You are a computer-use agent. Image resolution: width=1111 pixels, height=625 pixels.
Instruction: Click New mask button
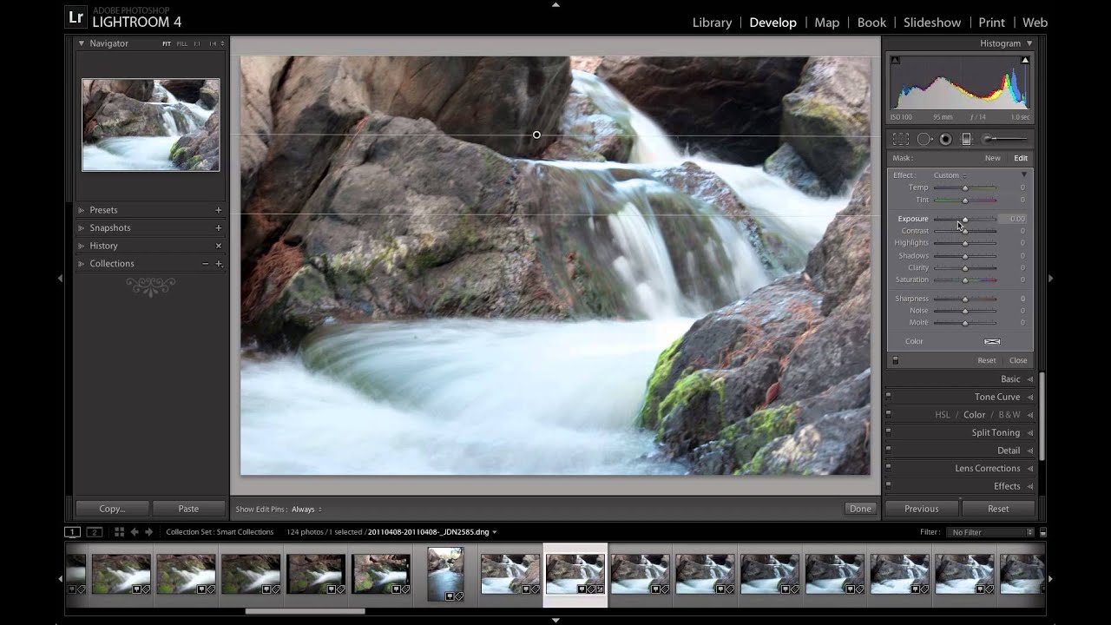pyautogui.click(x=992, y=158)
